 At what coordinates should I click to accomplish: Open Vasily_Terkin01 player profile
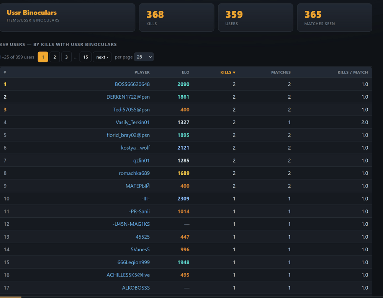click(133, 122)
